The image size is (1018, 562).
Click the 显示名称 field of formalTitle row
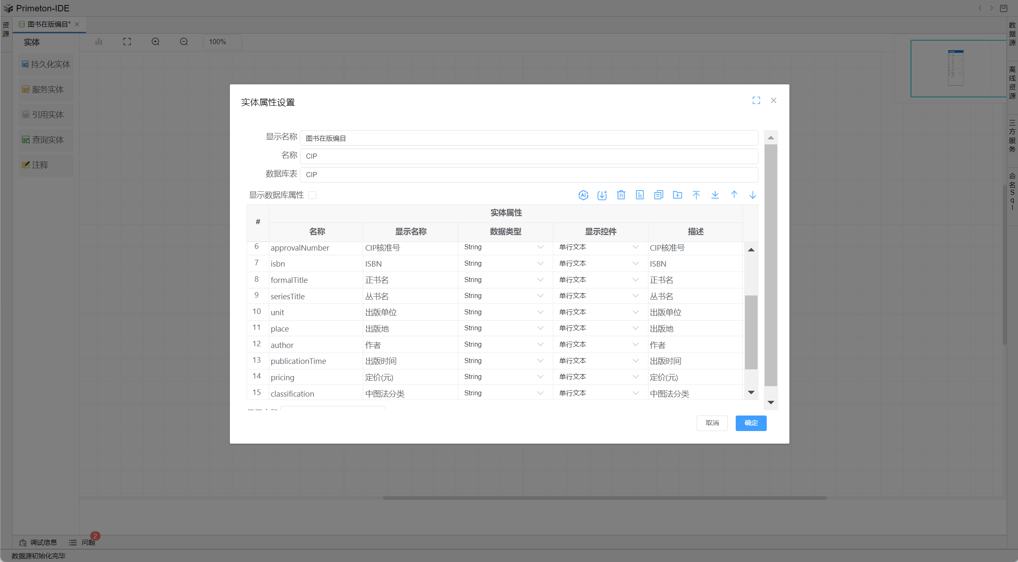(409, 280)
